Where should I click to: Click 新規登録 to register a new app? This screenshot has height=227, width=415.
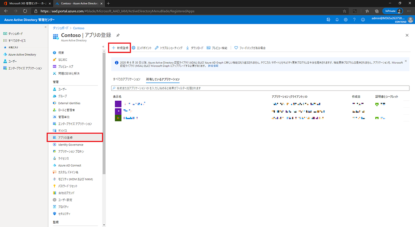pos(120,48)
